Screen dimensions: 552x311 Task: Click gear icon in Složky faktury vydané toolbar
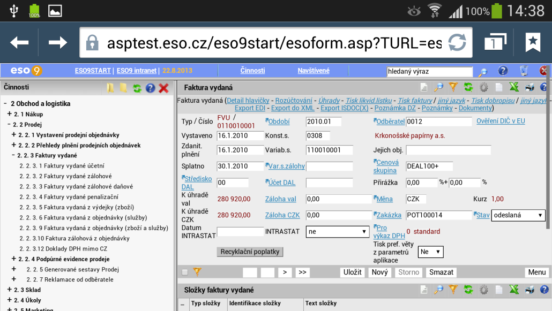coord(484,290)
